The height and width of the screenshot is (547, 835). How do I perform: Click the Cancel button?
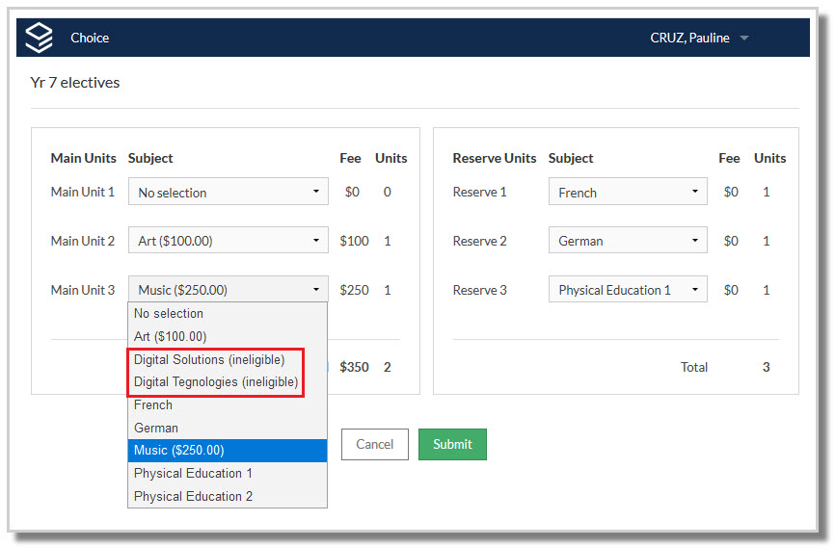click(x=375, y=444)
